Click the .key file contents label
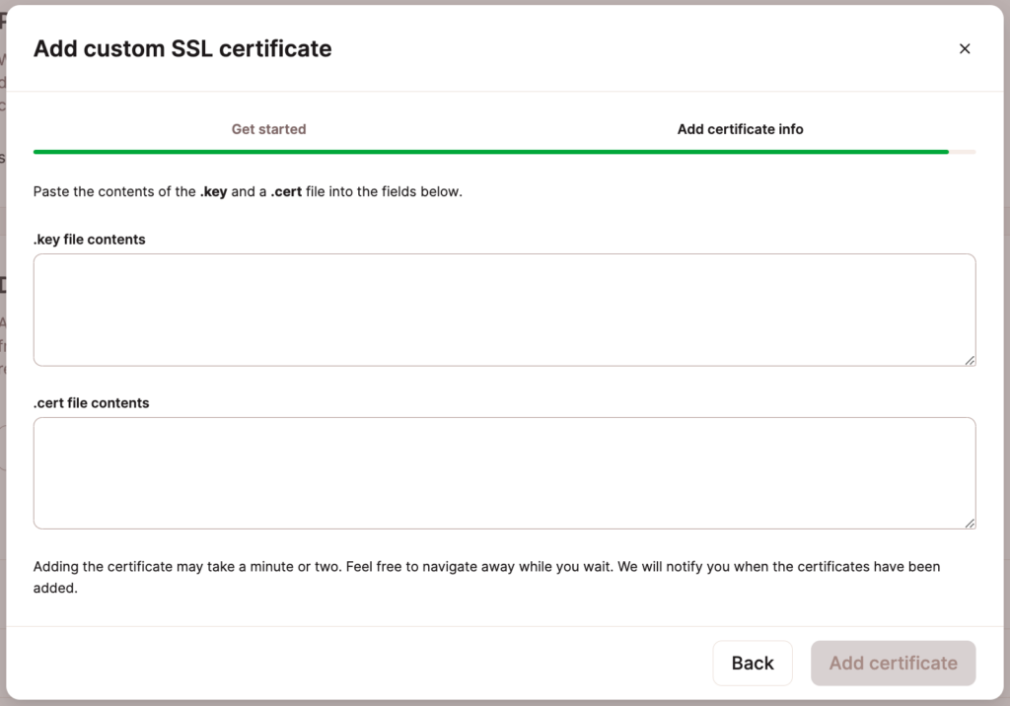The width and height of the screenshot is (1010, 706). (x=89, y=239)
